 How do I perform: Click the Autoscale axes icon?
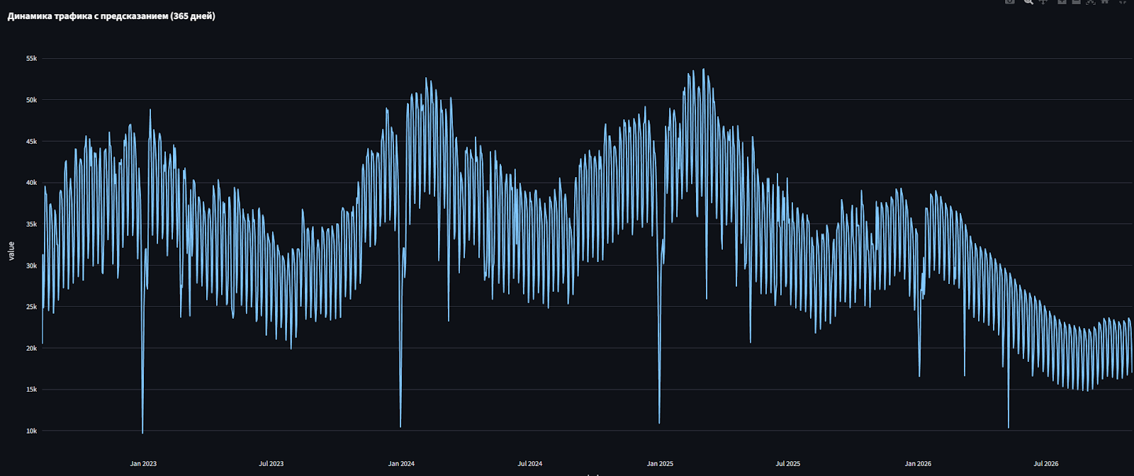point(1091,1)
